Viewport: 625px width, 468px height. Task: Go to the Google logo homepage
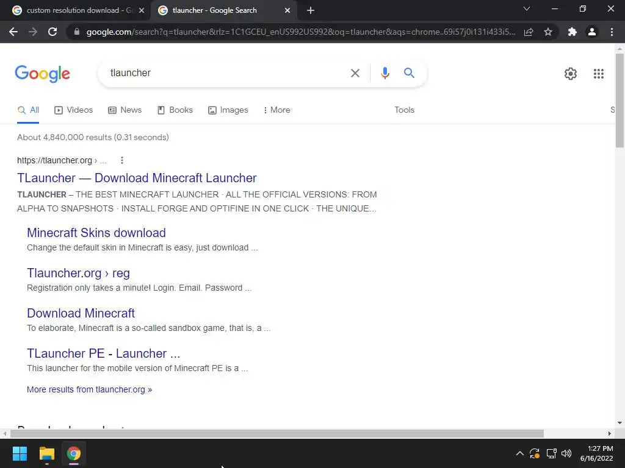pos(42,74)
